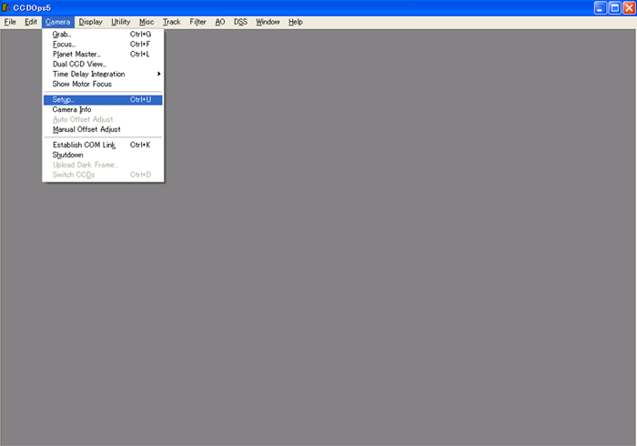Viewport: 637px width, 446px height.
Task: Open Camera Info from the menu
Action: point(103,109)
